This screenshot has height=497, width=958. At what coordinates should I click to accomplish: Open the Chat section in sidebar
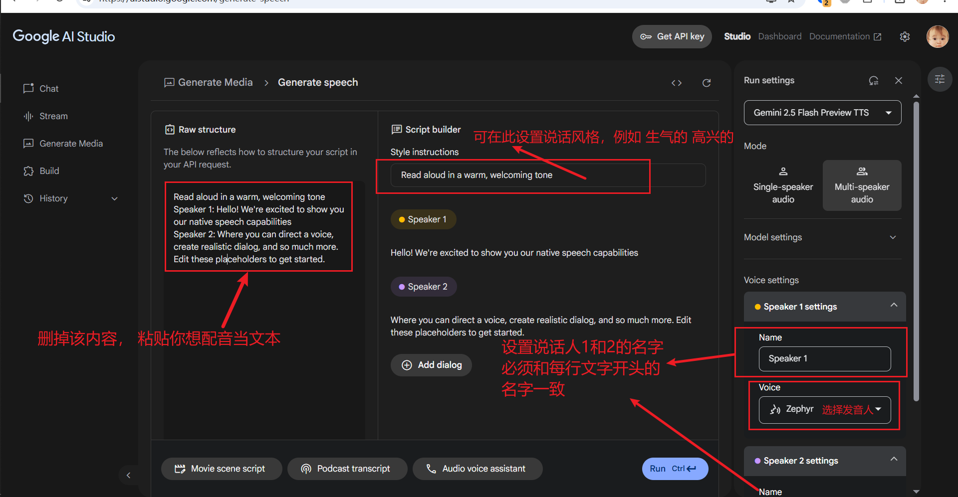click(x=40, y=89)
